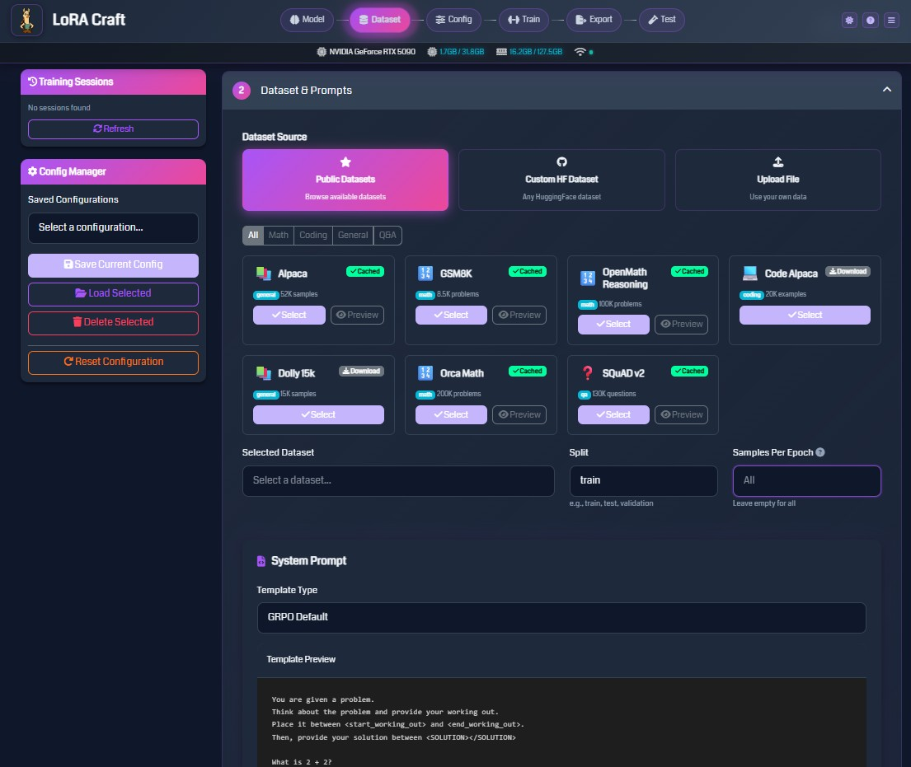
Task: Click the LoRA Craft logo icon
Action: [26, 20]
